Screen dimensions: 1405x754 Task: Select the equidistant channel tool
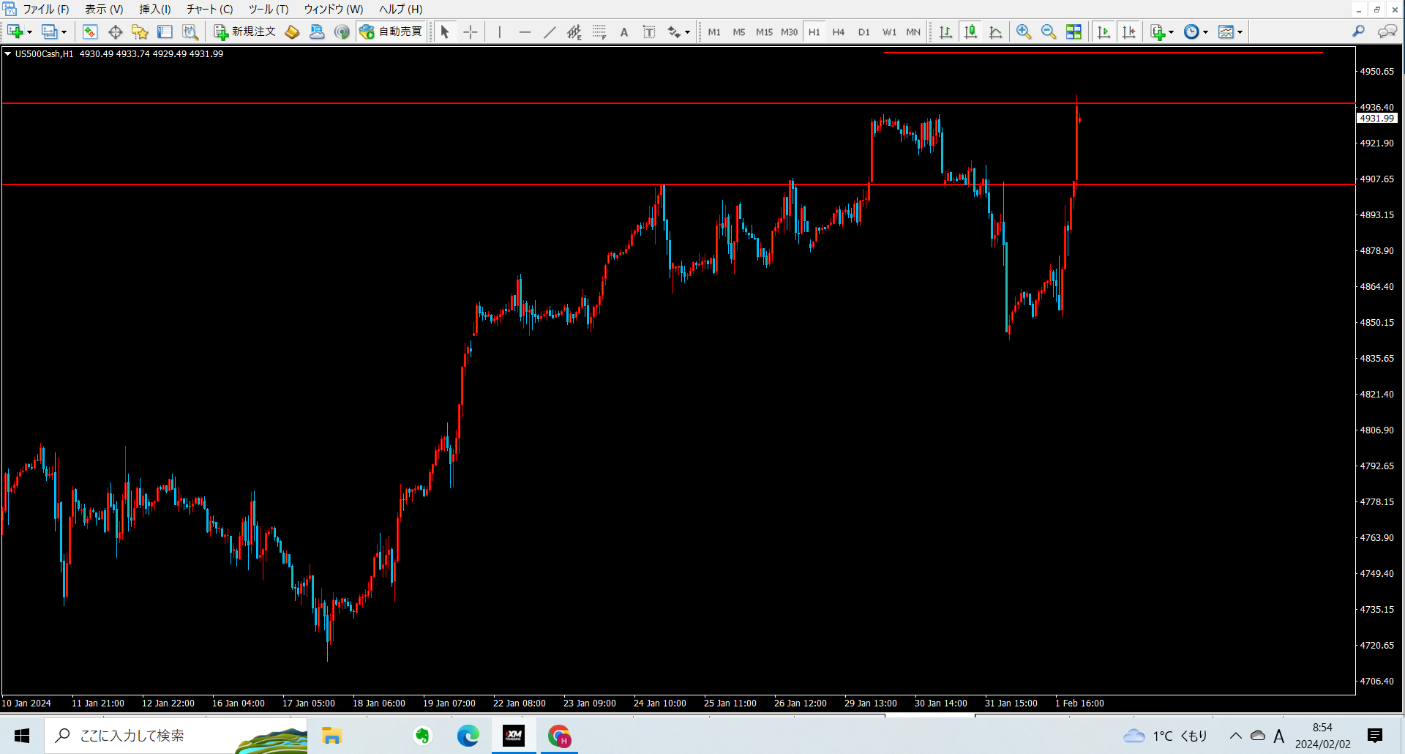(x=574, y=31)
